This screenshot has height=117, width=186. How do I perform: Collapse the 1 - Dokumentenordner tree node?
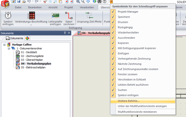point(9,49)
